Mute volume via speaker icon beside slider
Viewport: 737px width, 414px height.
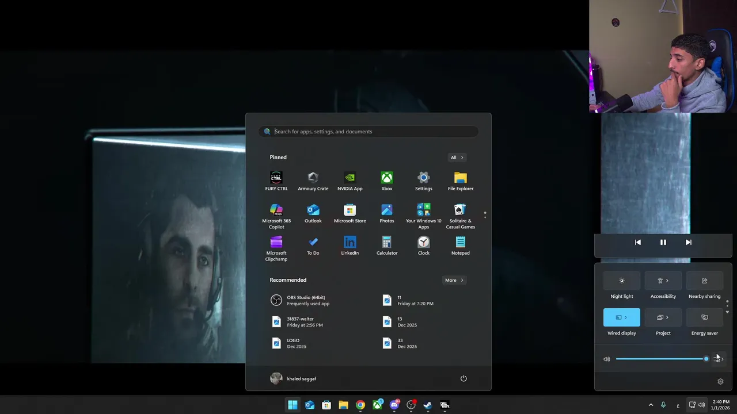tap(607, 359)
